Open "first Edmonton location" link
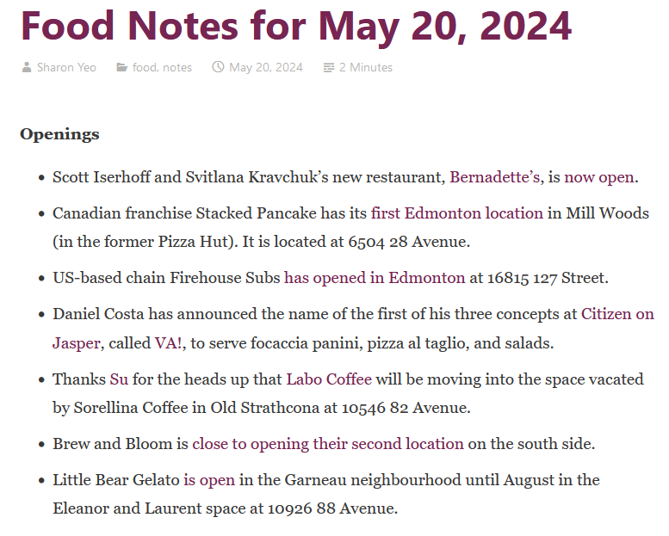The width and height of the screenshot is (669, 536). coord(457,213)
